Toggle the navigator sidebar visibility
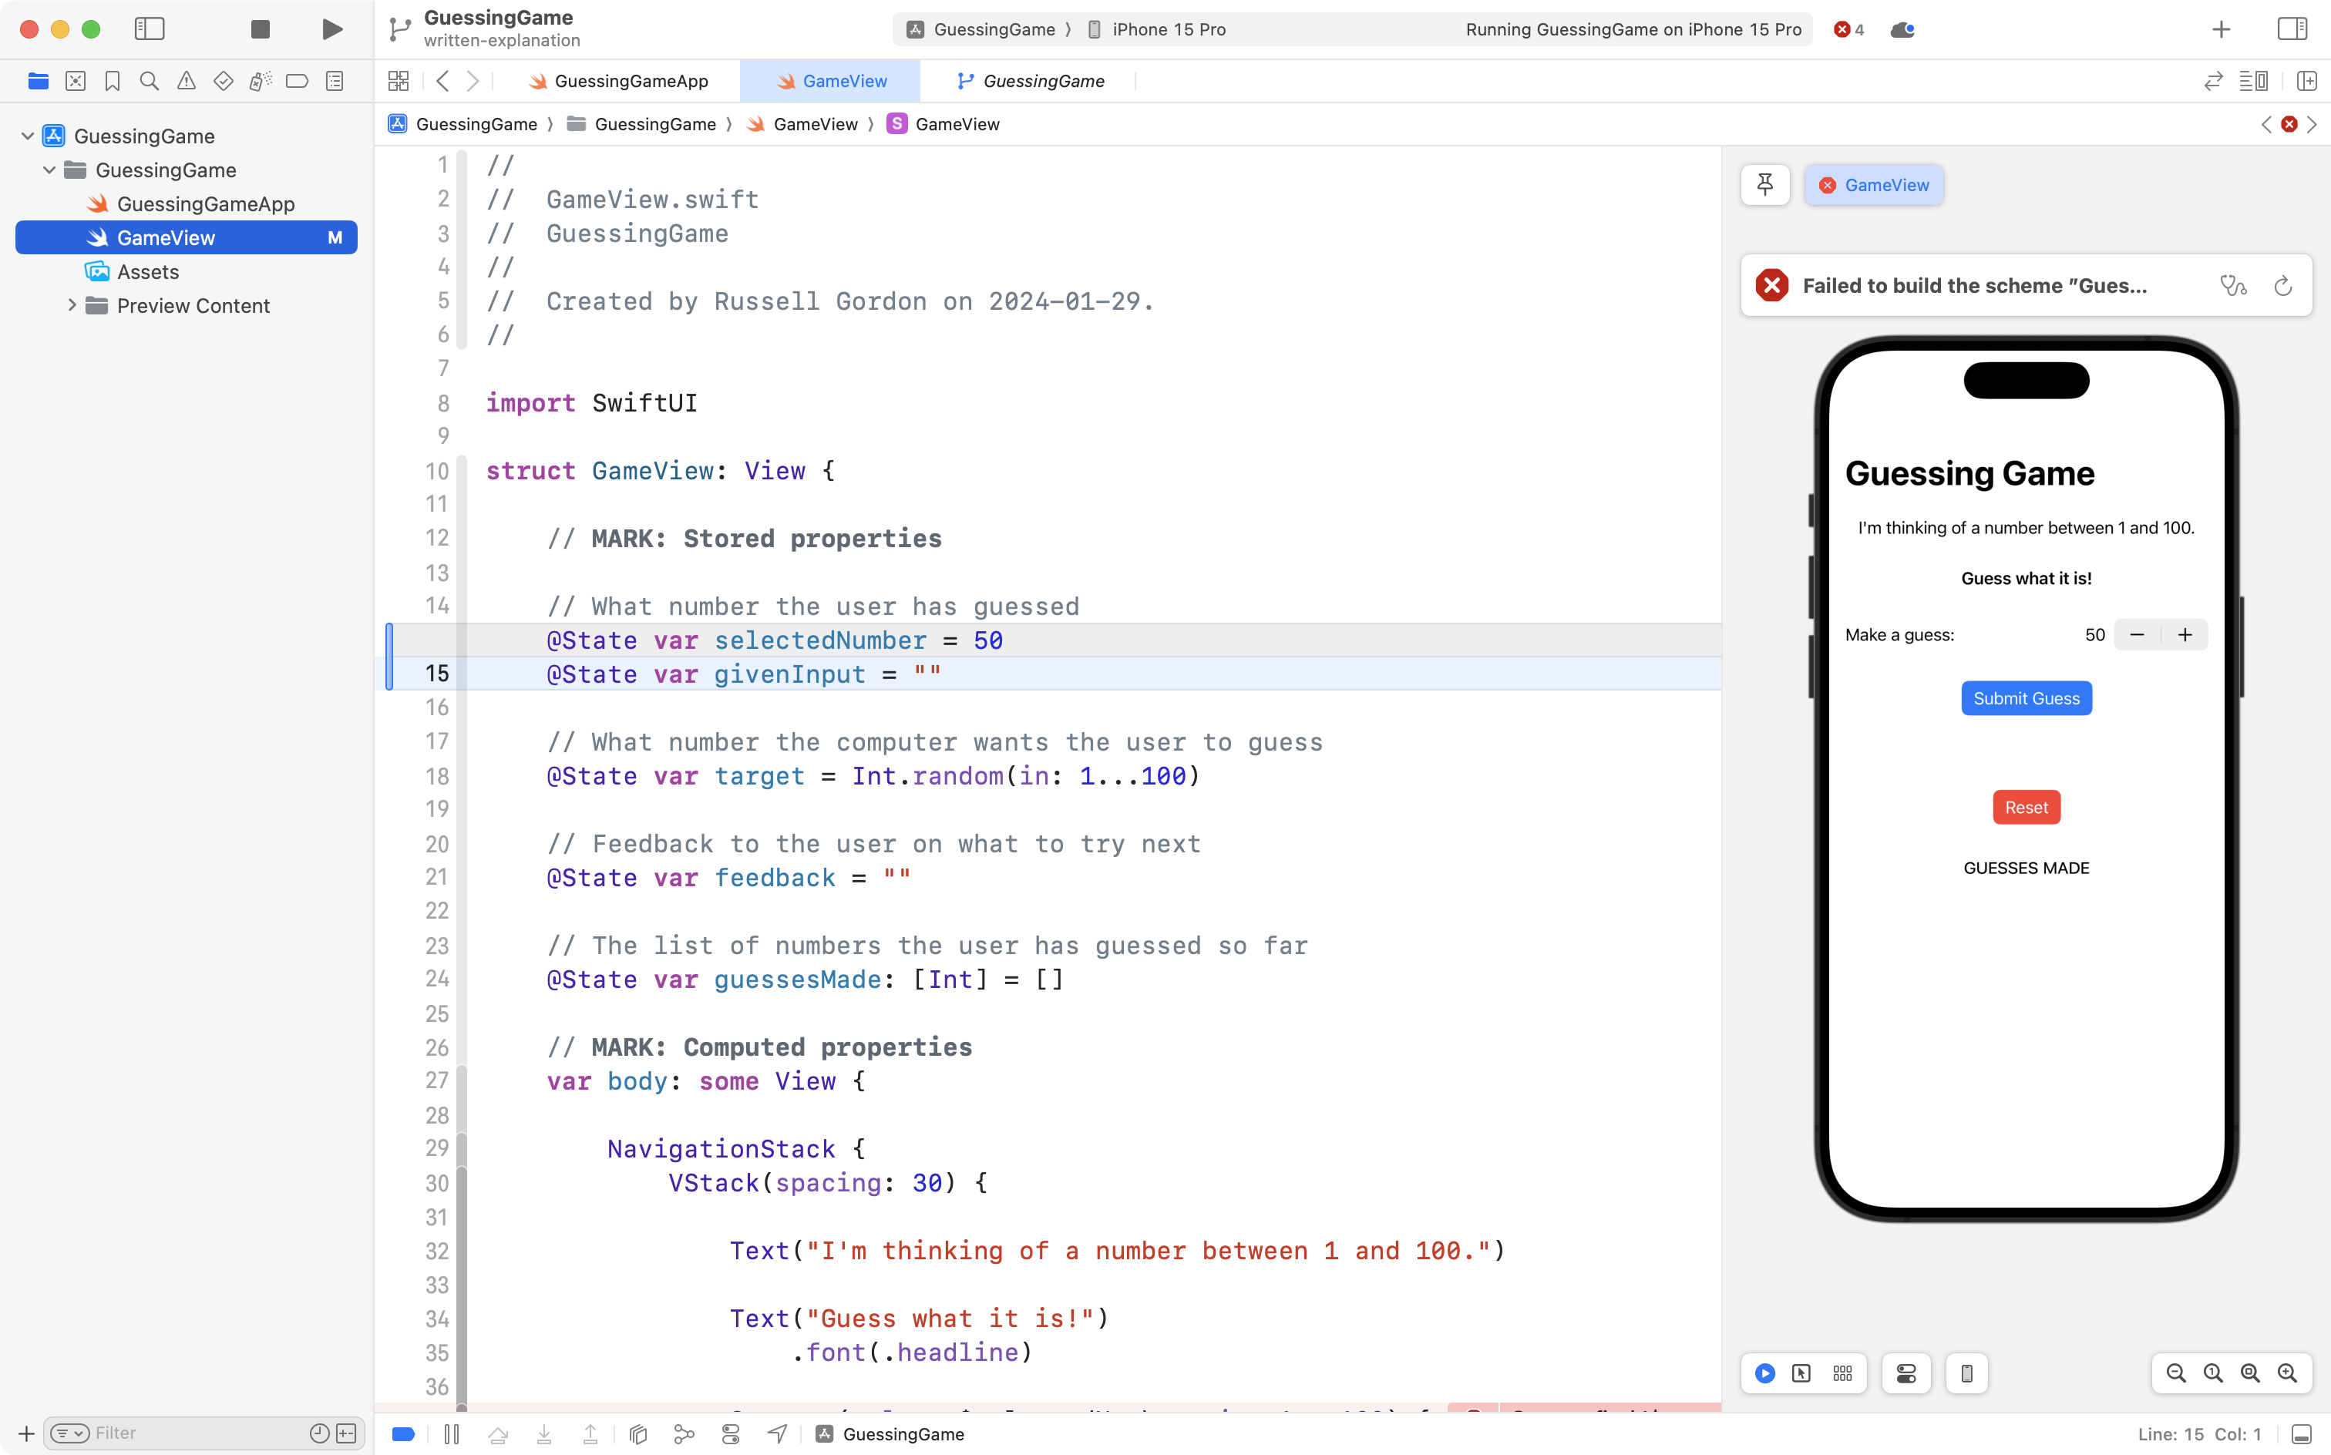The height and width of the screenshot is (1455, 2331). pyautogui.click(x=150, y=29)
